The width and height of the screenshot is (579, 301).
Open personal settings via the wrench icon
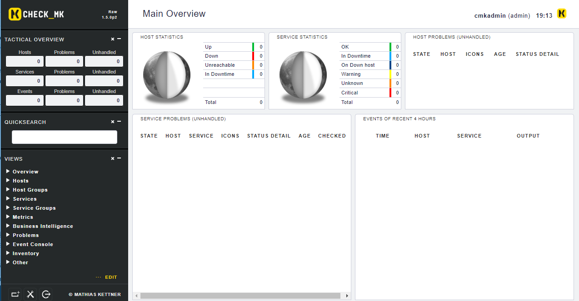(30, 294)
